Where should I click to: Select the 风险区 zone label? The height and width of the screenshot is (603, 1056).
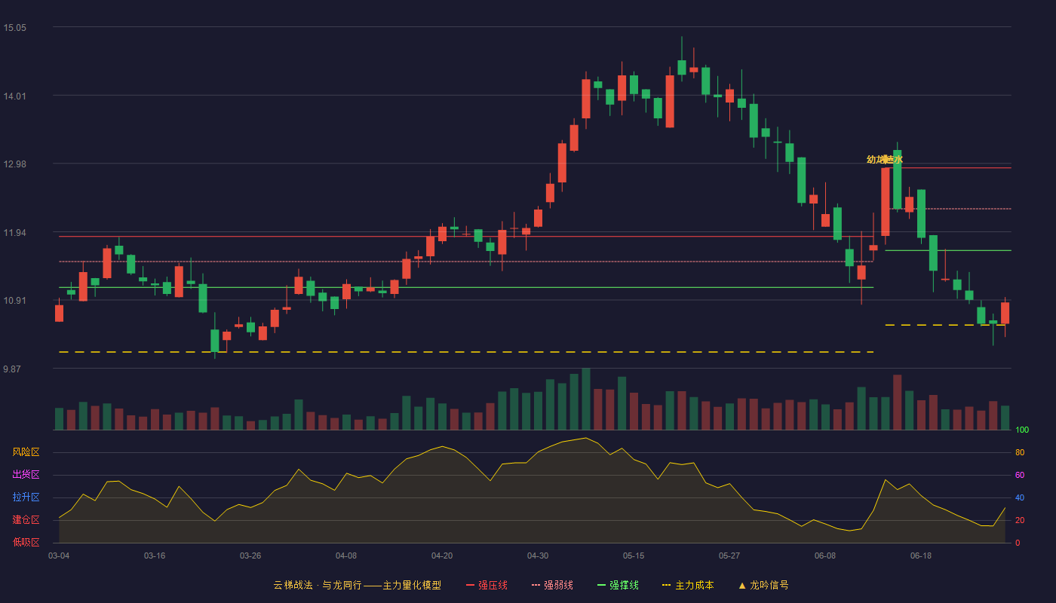coord(26,452)
